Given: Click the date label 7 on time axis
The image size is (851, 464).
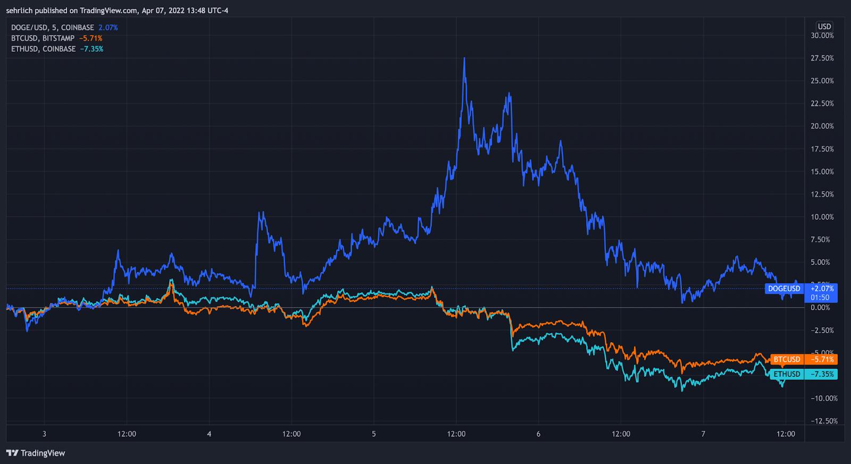Looking at the screenshot, I should [x=703, y=434].
